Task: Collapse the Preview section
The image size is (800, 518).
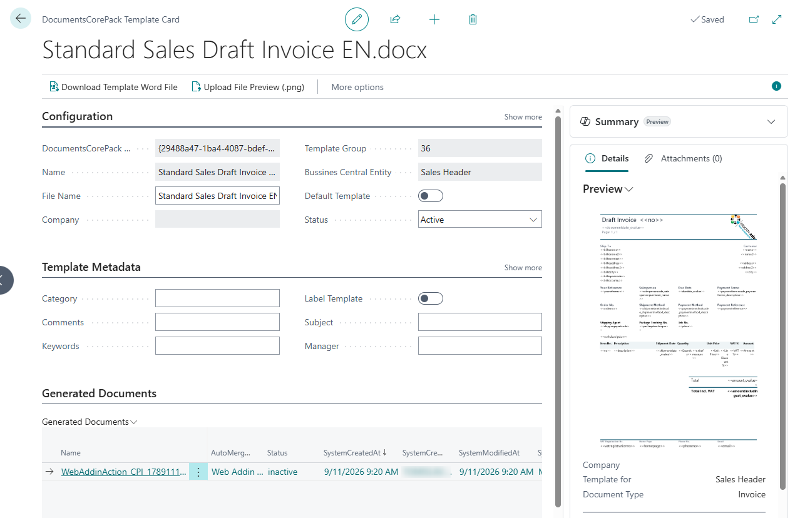Action: [608, 189]
